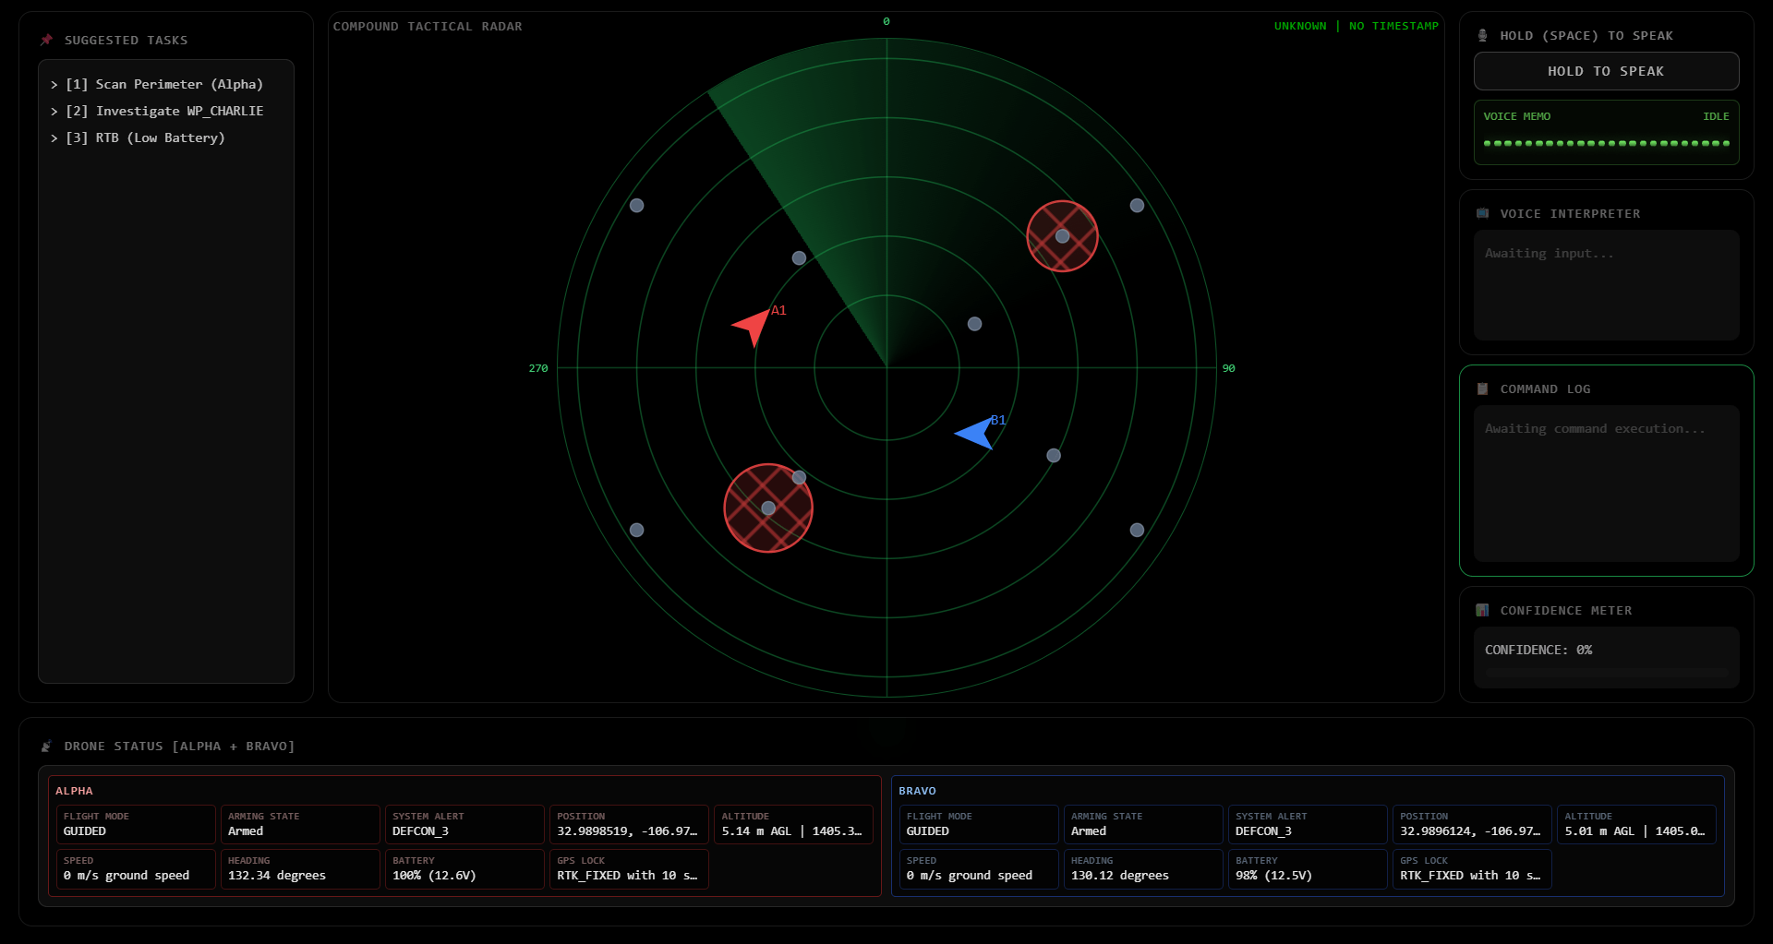Click the Voice Memo waveform indicator
The width and height of the screenshot is (1773, 944).
coord(1606,143)
